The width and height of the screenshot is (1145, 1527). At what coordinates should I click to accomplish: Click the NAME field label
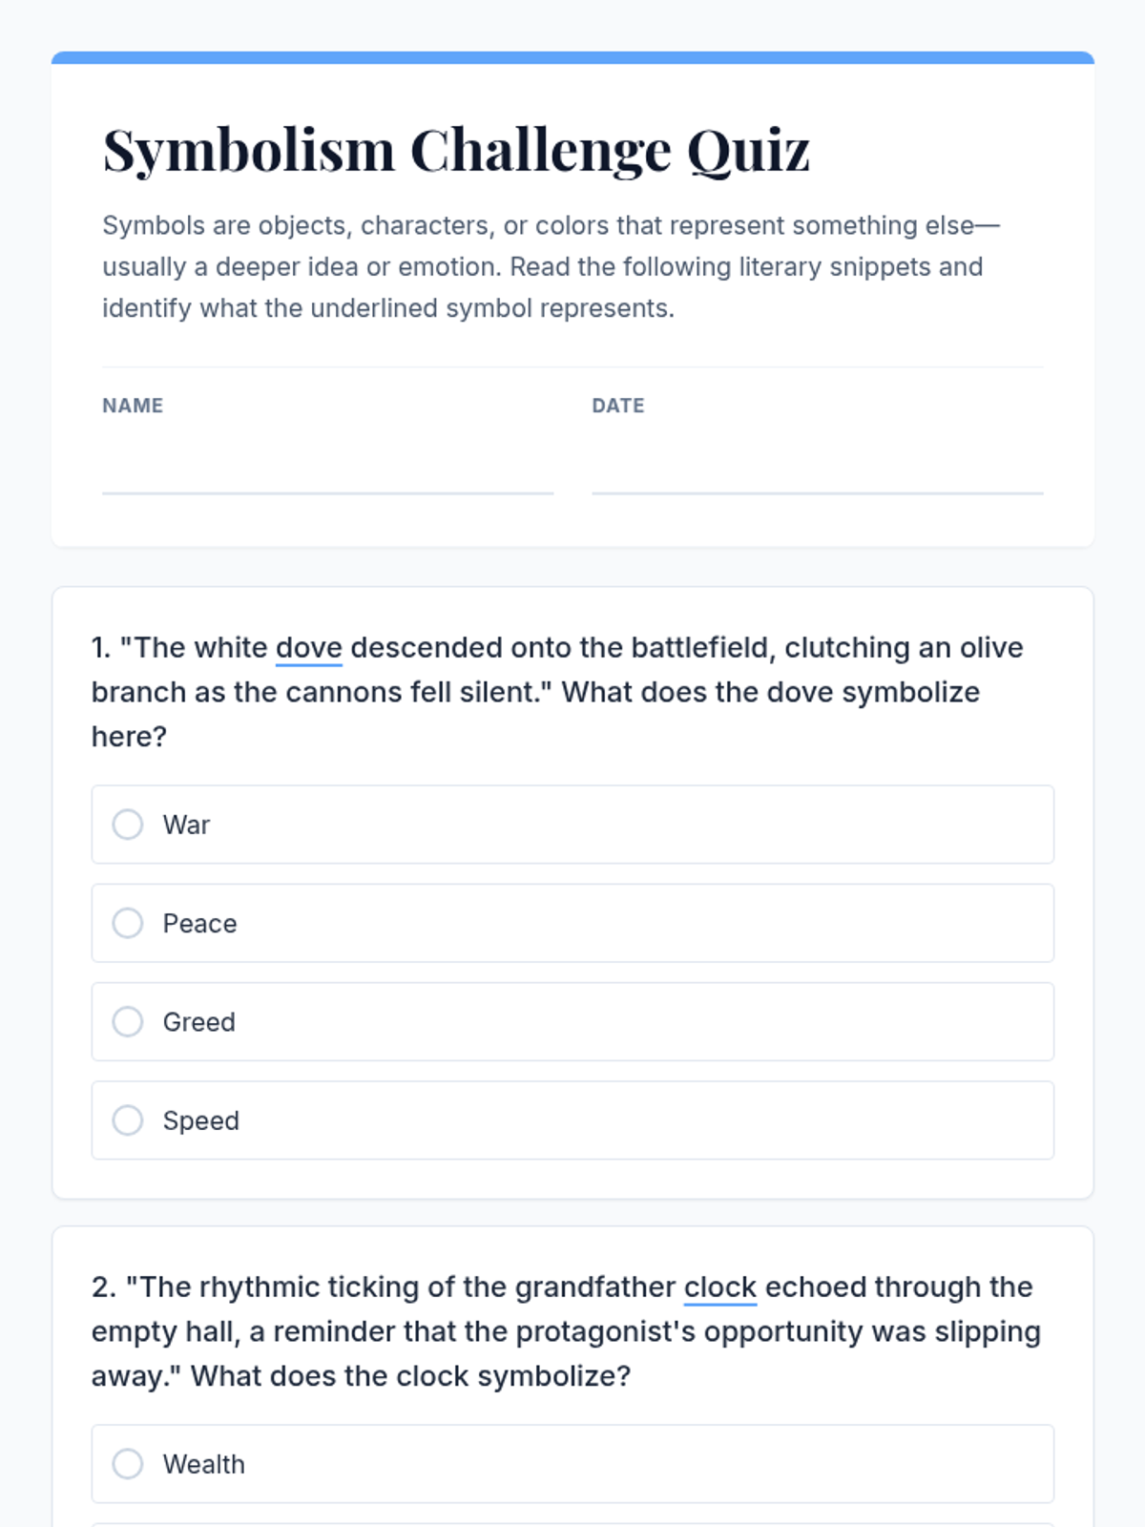coord(133,406)
